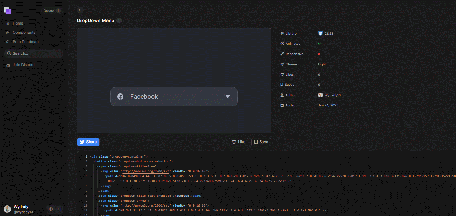Click the Responsive expand-arrows icon
The image size is (456, 216).
click(x=282, y=54)
